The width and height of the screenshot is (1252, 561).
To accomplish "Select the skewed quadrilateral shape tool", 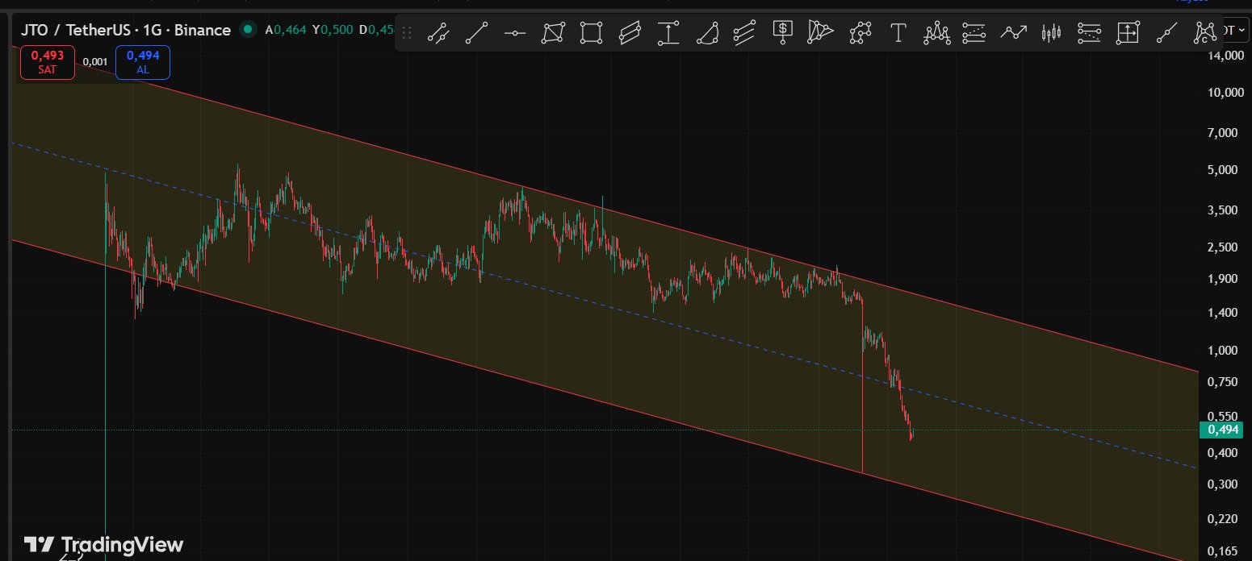I will pos(553,33).
